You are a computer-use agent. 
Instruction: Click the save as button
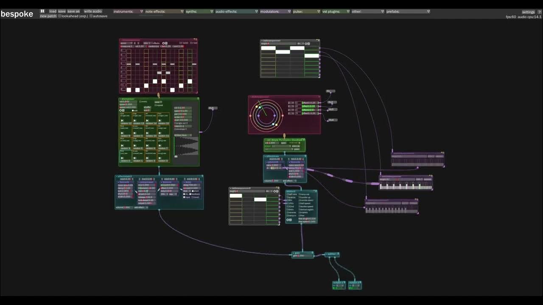pos(73,11)
